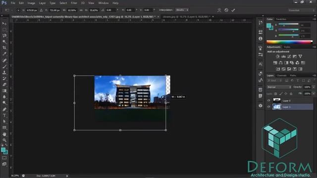The height and width of the screenshot is (178, 317).
Task: Add a Black & White adjustment
Action: pyautogui.click(x=286, y=63)
